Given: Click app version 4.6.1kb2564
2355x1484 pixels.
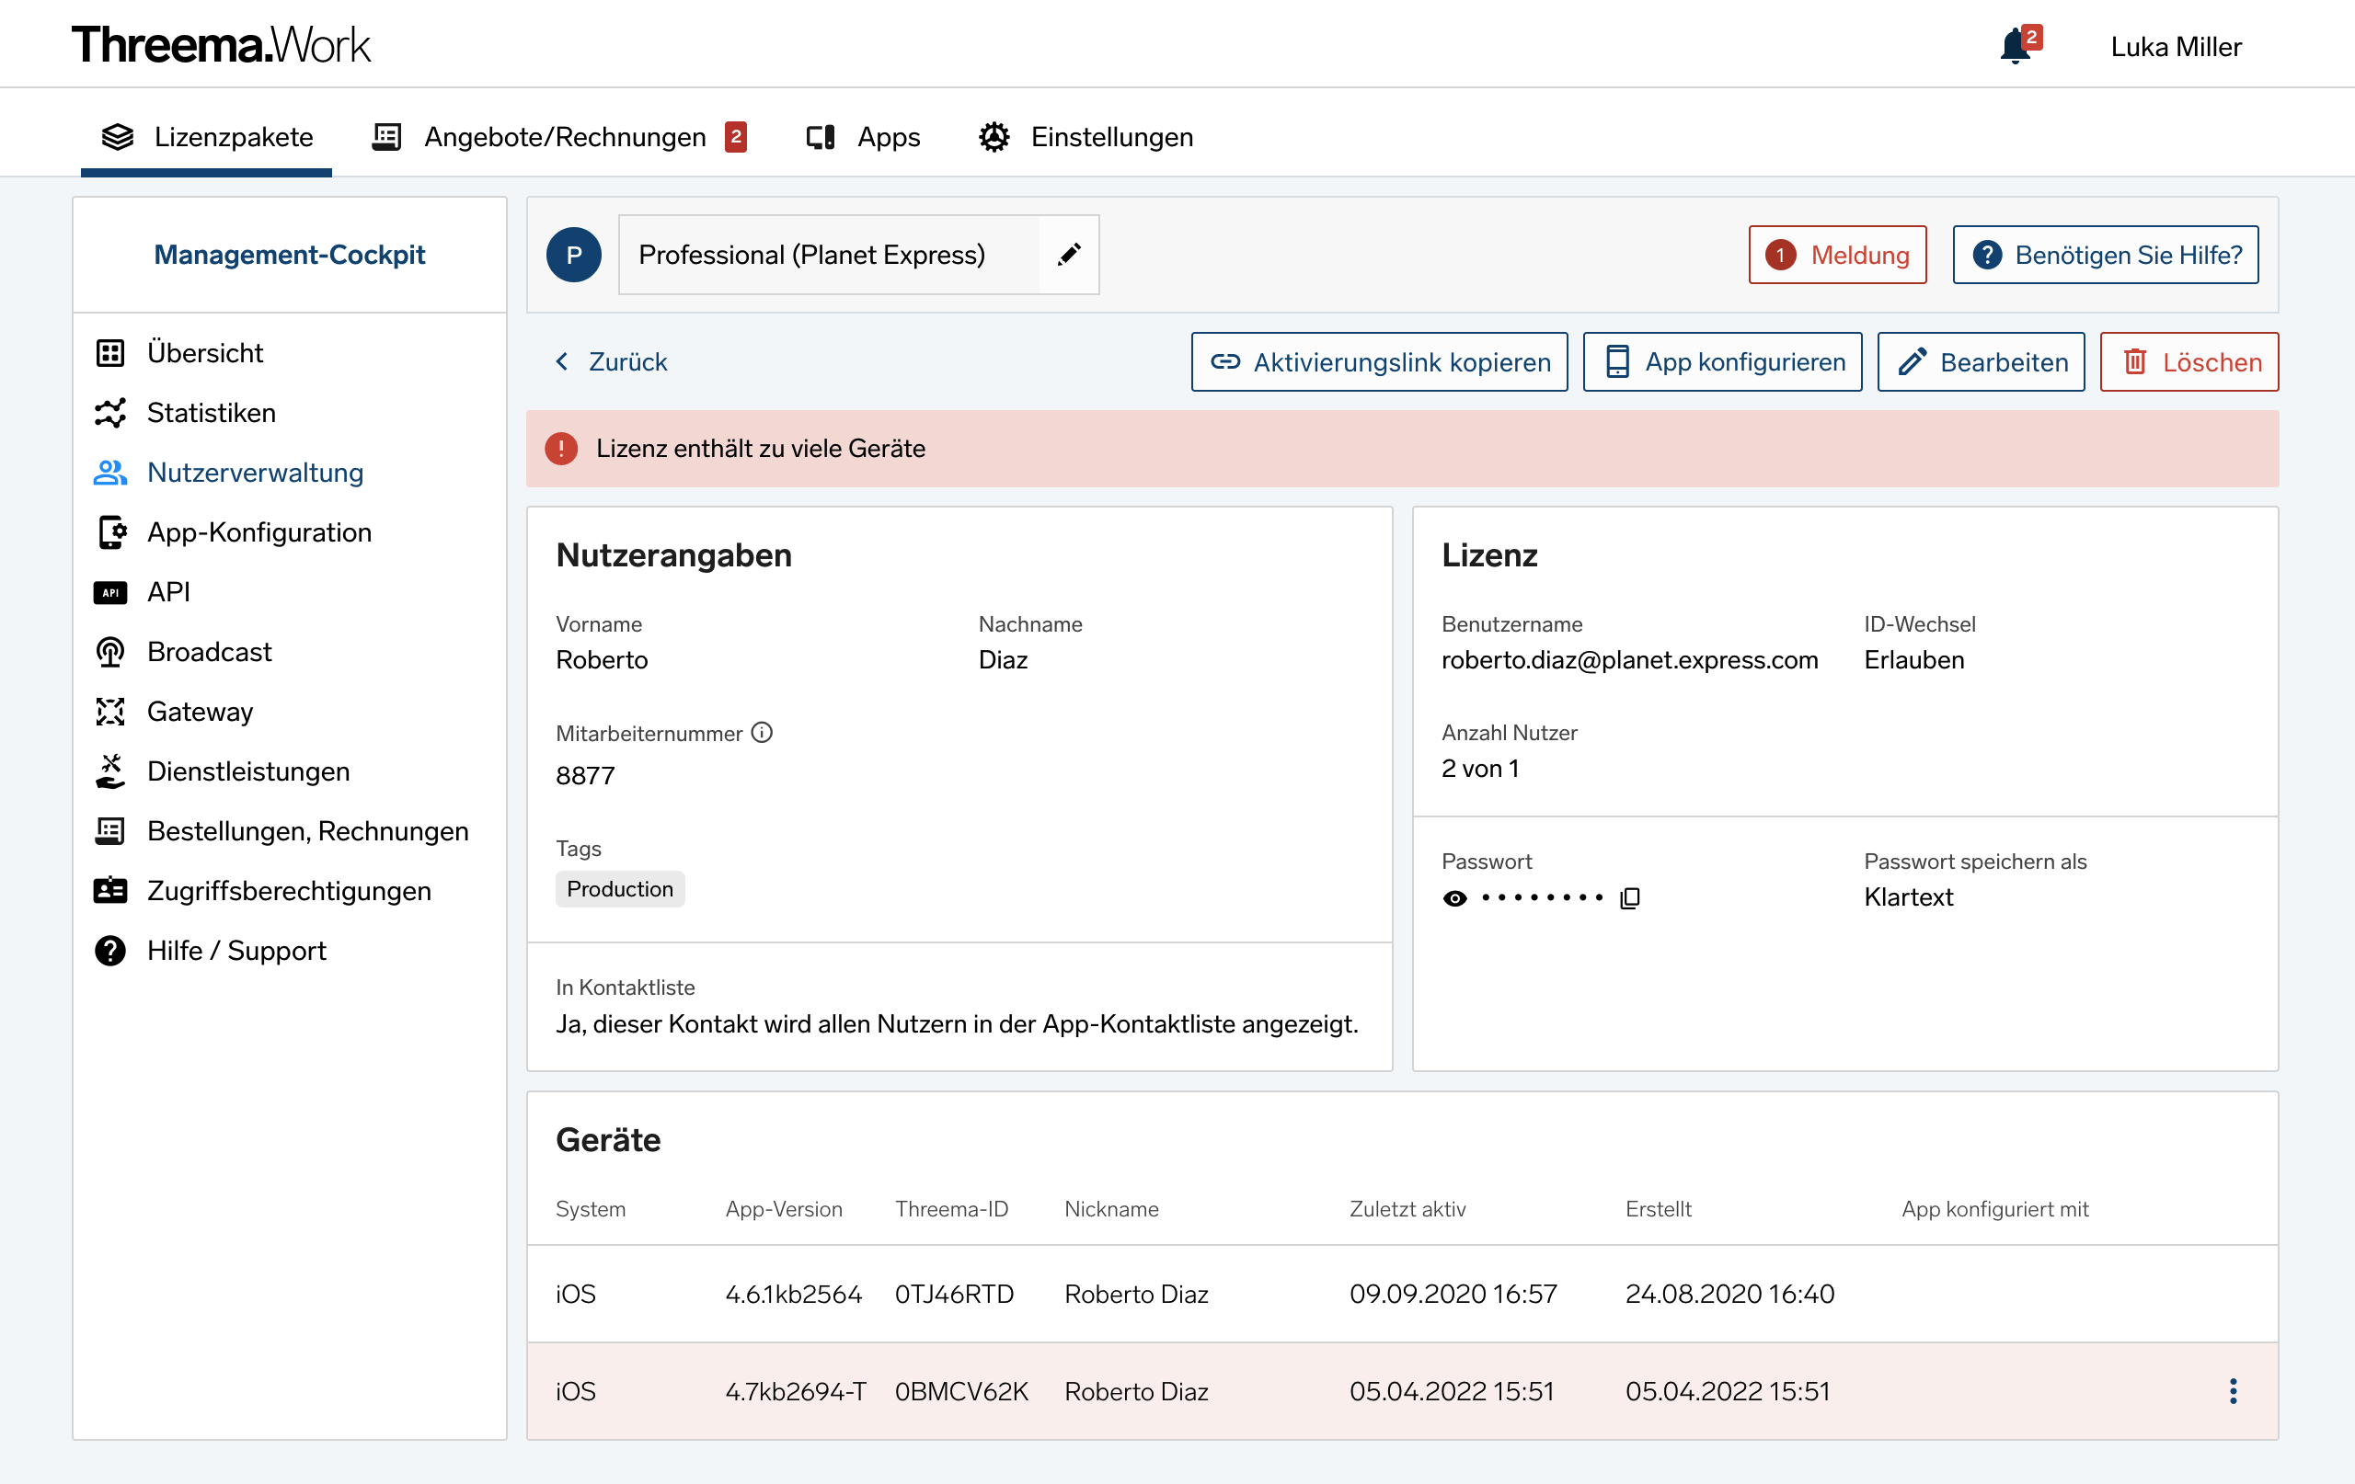Looking at the screenshot, I should coord(793,1294).
